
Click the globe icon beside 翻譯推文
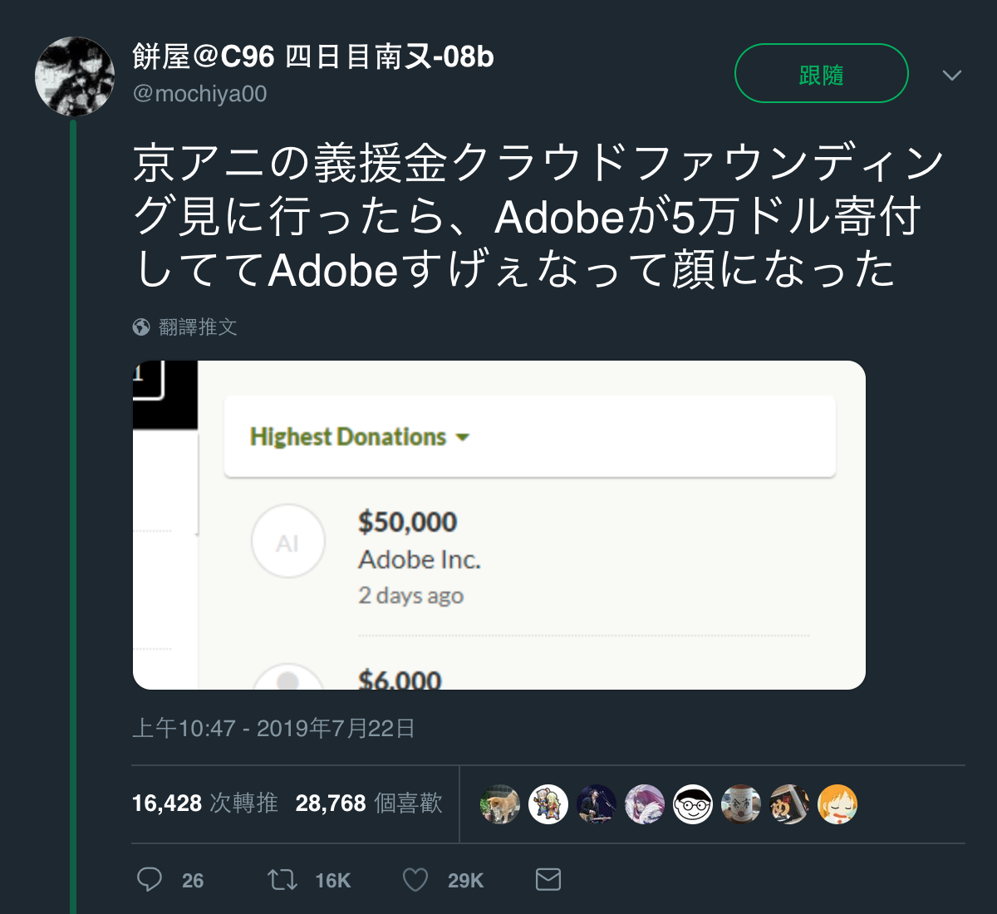[141, 327]
